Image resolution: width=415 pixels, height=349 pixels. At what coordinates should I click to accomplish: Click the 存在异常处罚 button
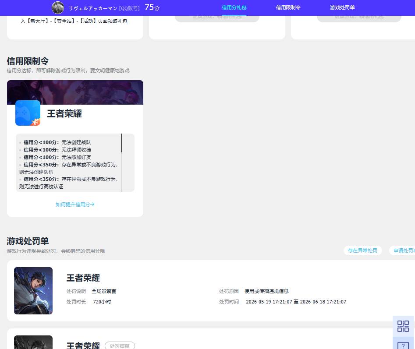point(362,250)
